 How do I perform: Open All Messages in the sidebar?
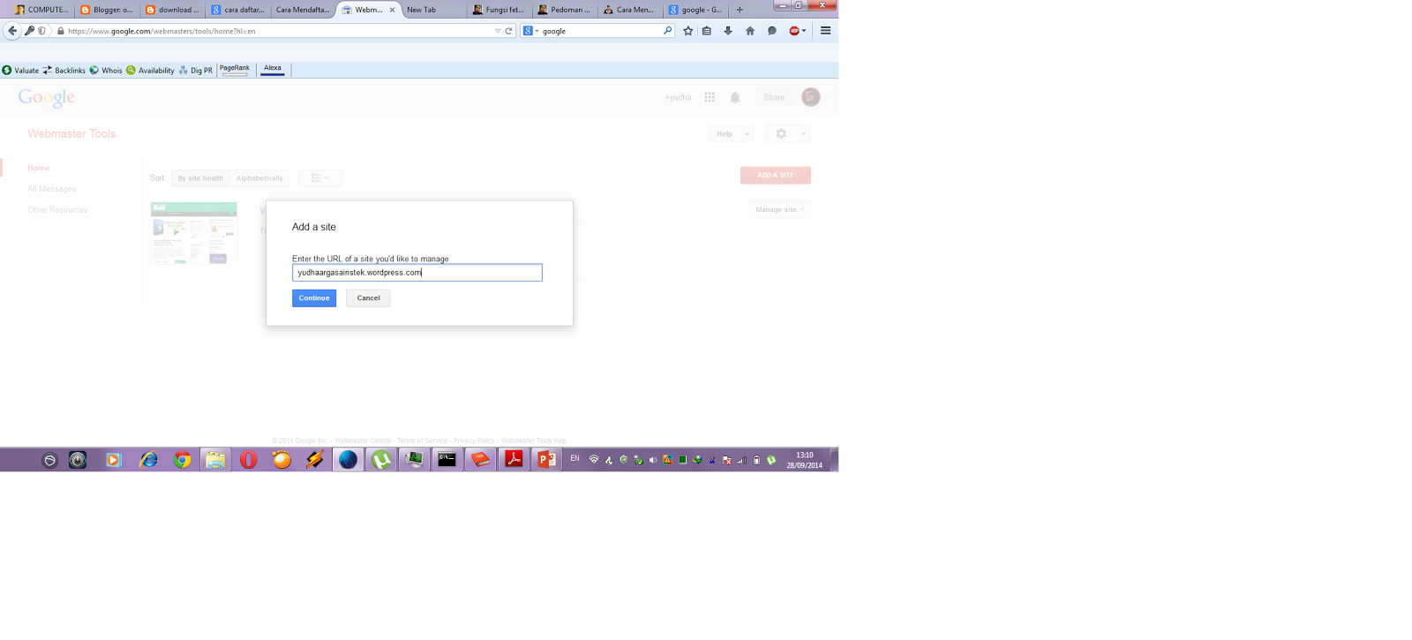point(51,189)
